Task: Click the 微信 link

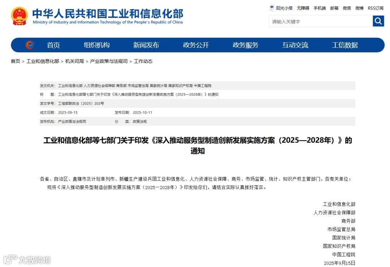Action: coord(347,8)
